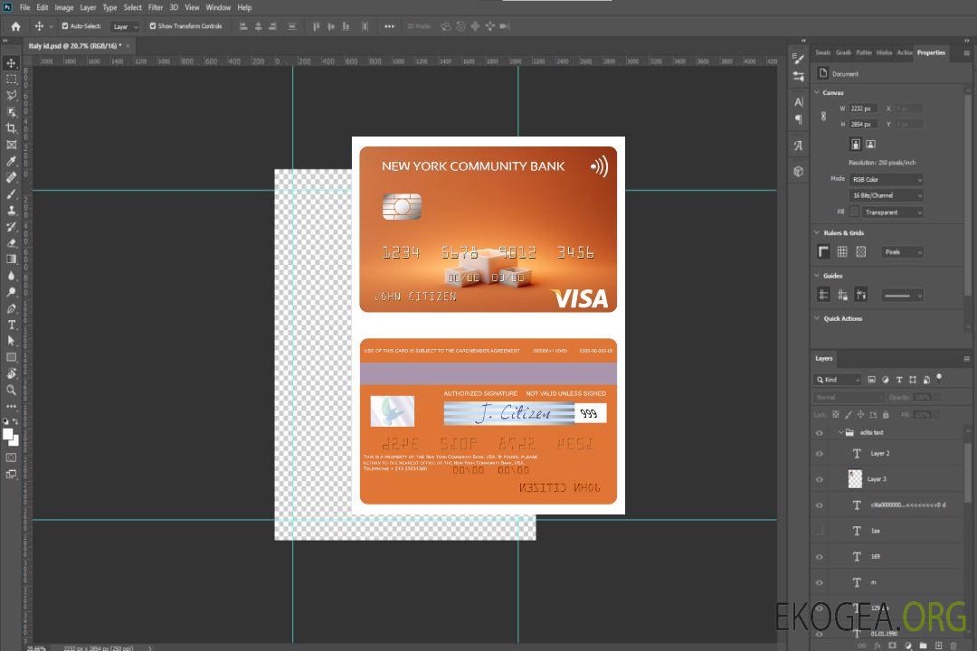Hide the '169' text layer
Viewport: 977px width, 651px height.
click(x=820, y=557)
